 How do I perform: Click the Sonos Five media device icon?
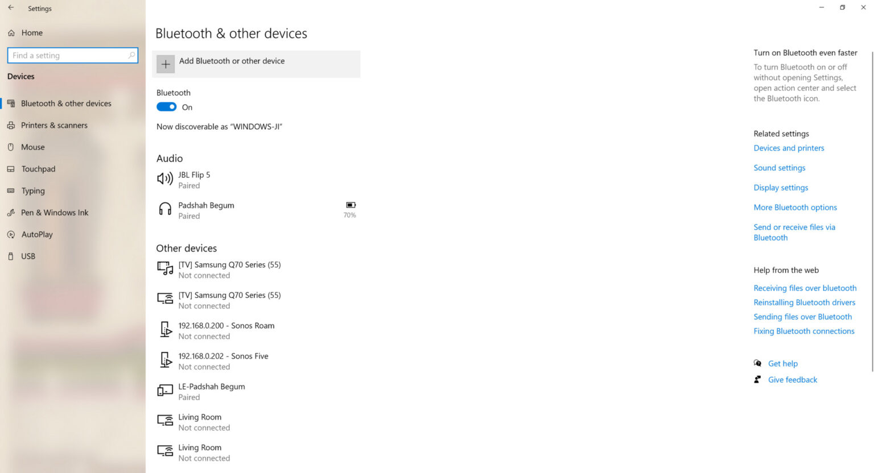[x=166, y=360]
